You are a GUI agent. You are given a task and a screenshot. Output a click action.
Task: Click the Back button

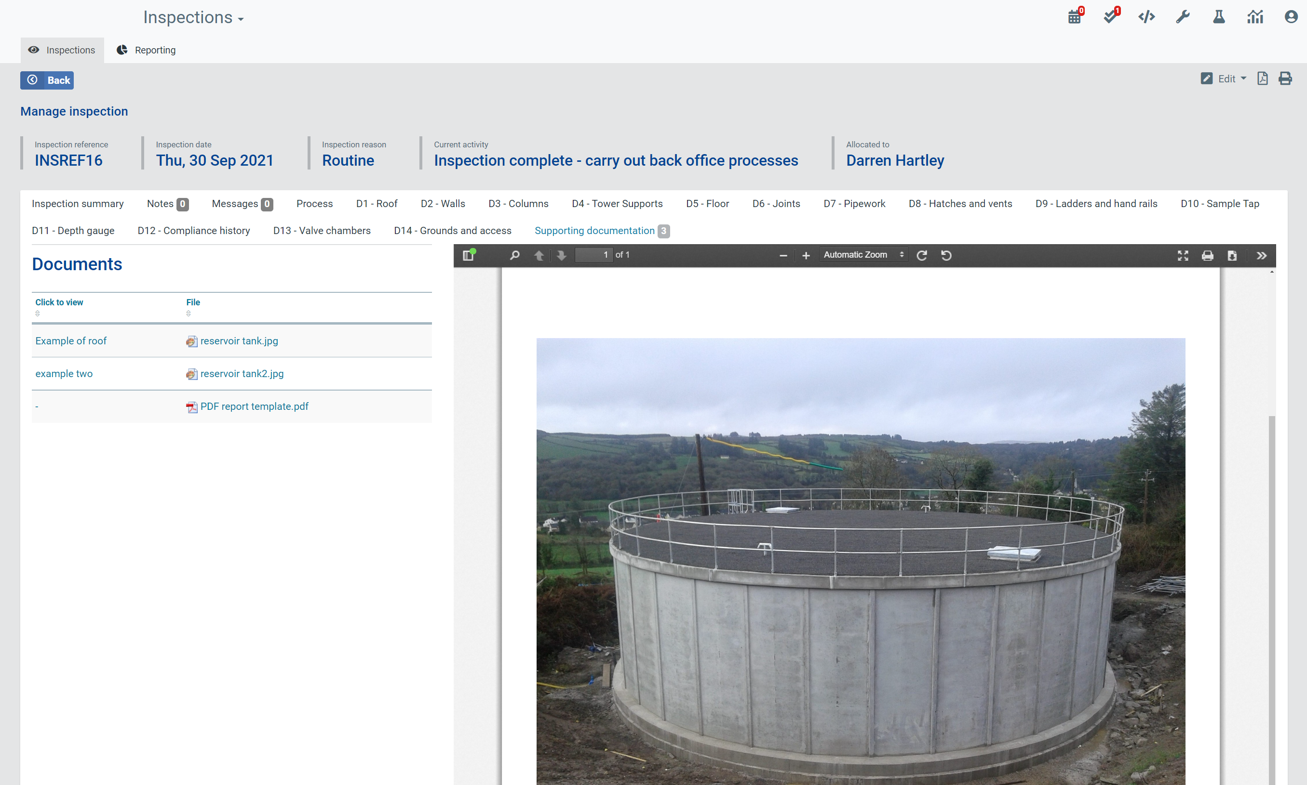click(x=47, y=80)
